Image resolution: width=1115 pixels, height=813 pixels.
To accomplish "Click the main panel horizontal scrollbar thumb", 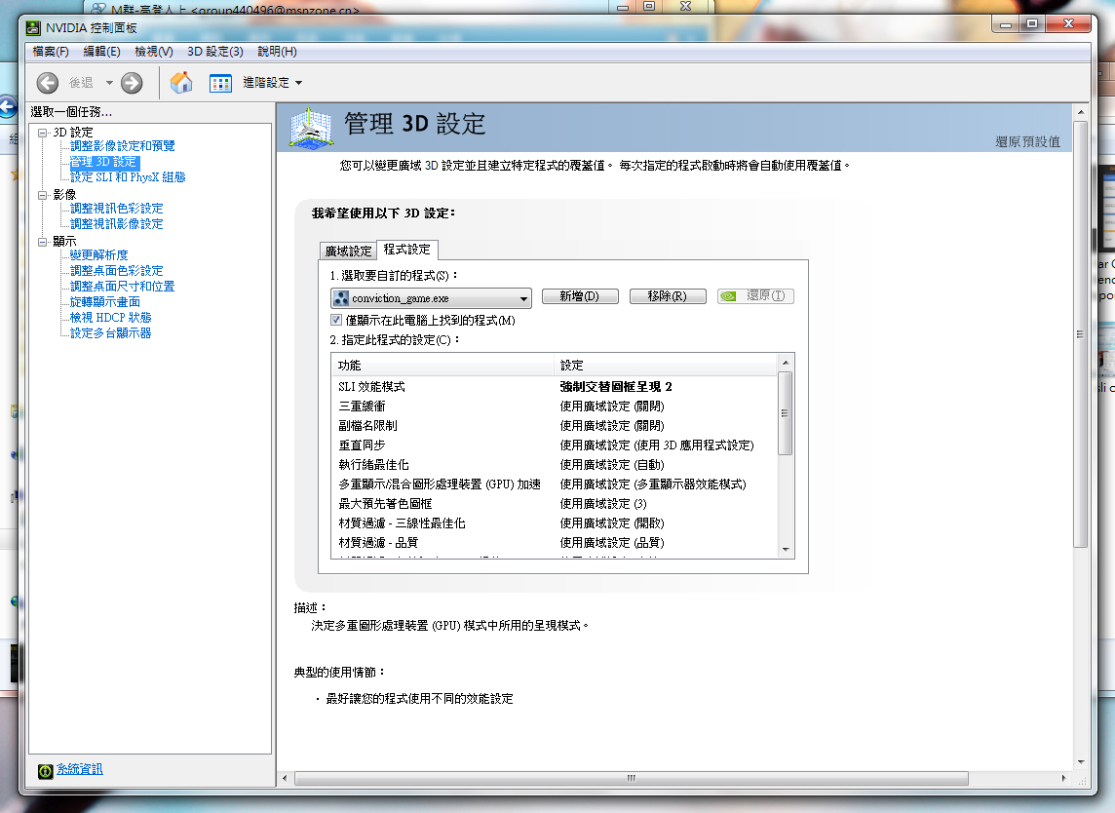I will pos(632,778).
